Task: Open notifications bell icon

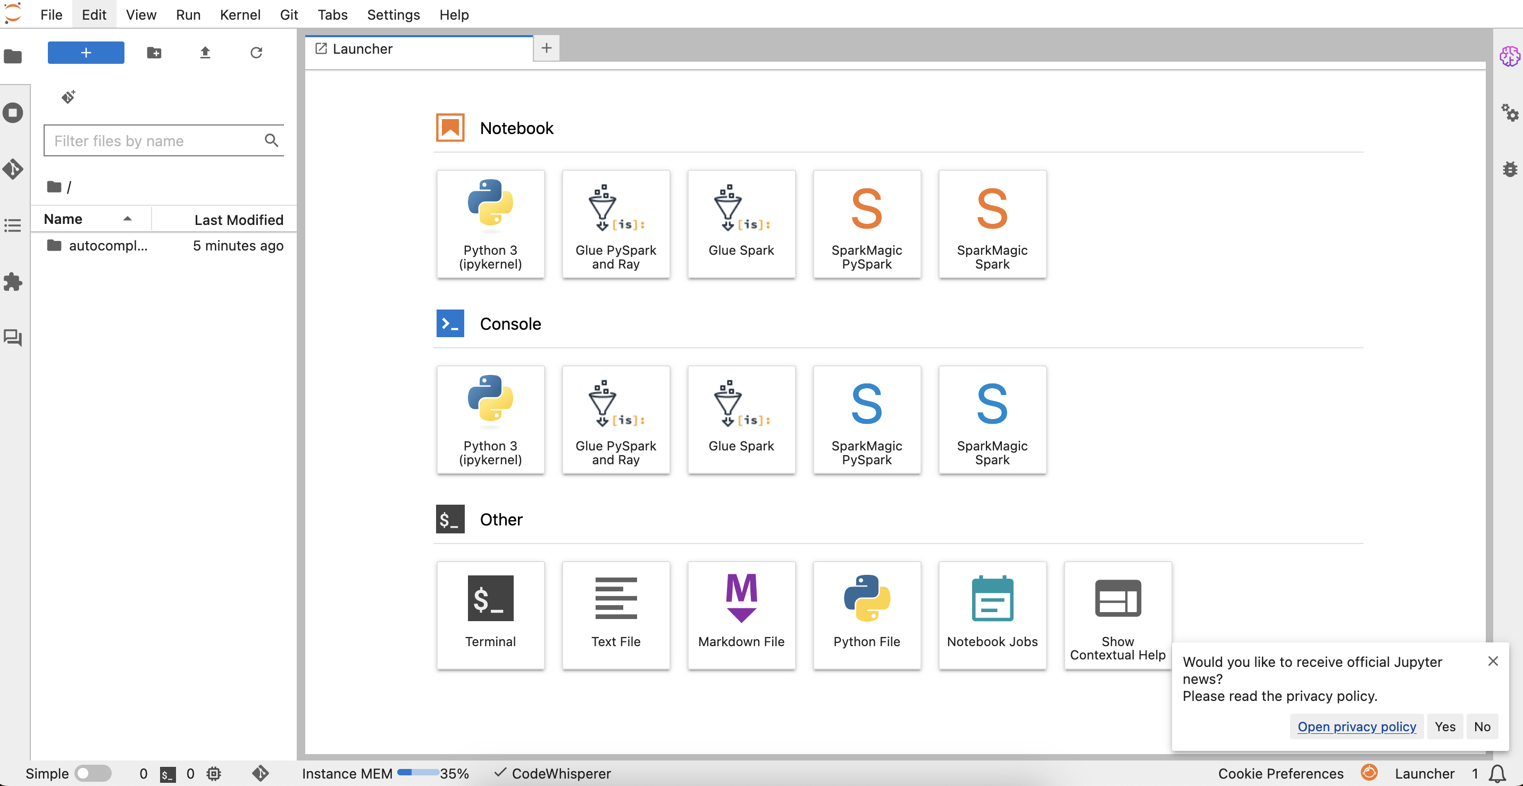Action: click(x=1496, y=774)
